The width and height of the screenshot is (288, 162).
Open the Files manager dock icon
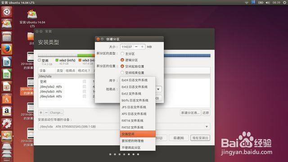pyautogui.click(x=7, y=37)
